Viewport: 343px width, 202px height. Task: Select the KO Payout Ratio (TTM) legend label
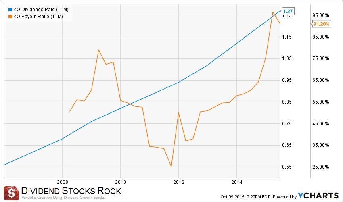pyautogui.click(x=38, y=16)
